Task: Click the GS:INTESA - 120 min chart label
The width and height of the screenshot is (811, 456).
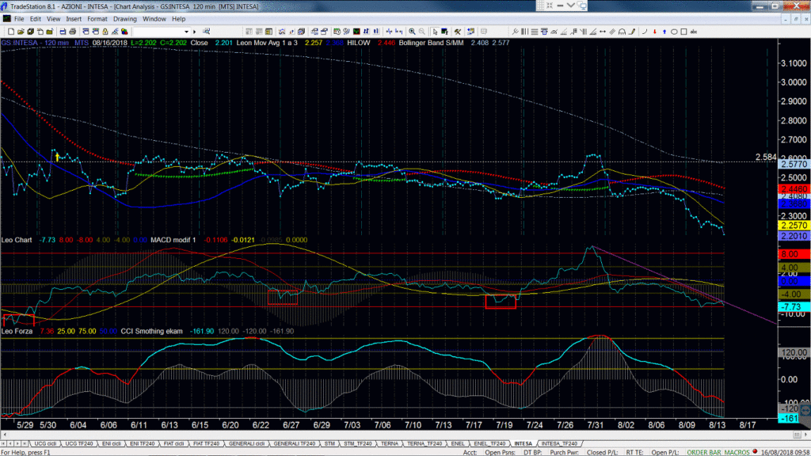Action: tap(35, 43)
